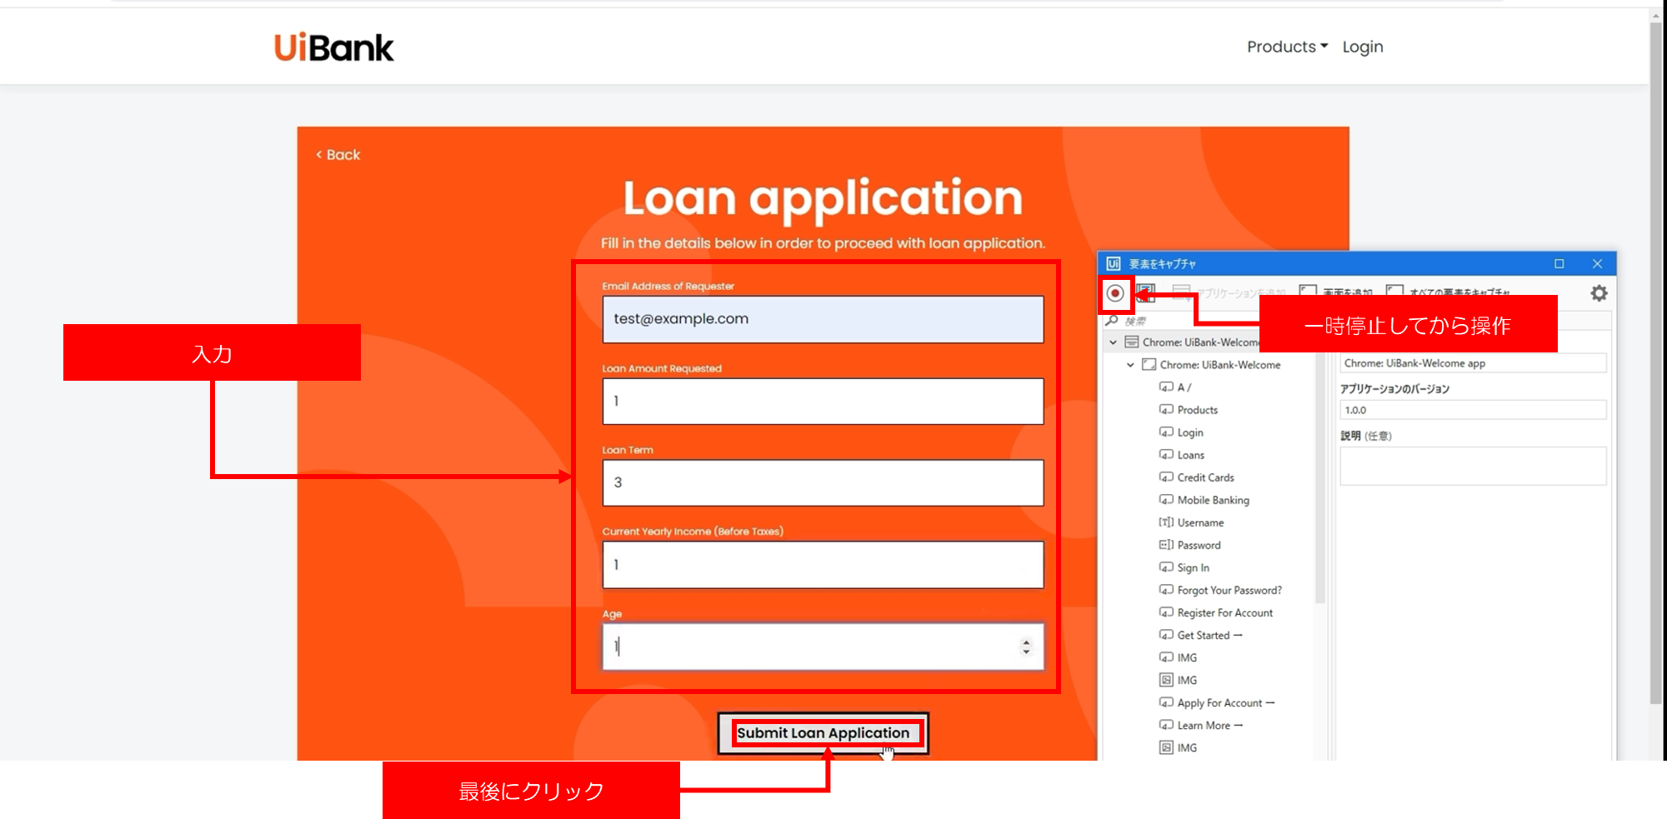Click the Login link in the website navbar
Image resolution: width=1667 pixels, height=819 pixels.
1363,47
